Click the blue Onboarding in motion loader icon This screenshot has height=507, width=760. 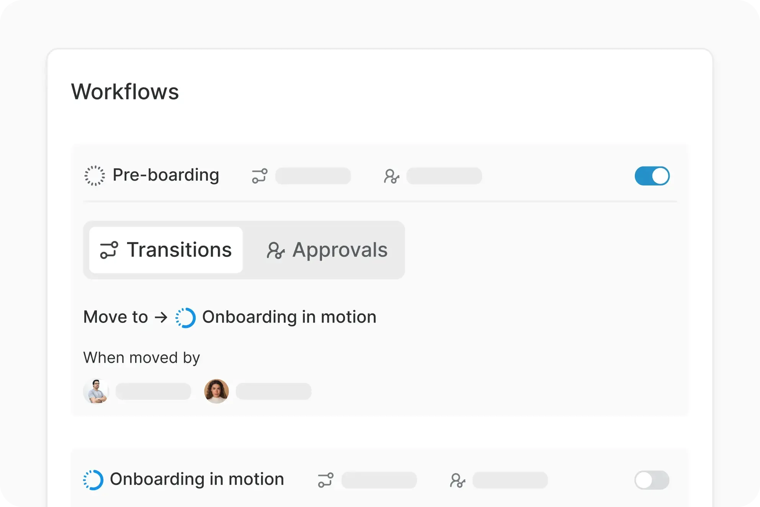[x=186, y=317]
